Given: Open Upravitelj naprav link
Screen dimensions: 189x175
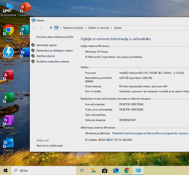Looking at the screenshot, I should pyautogui.click(x=47, y=45).
